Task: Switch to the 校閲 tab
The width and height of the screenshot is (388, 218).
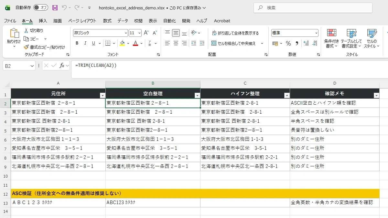Action: (138, 21)
